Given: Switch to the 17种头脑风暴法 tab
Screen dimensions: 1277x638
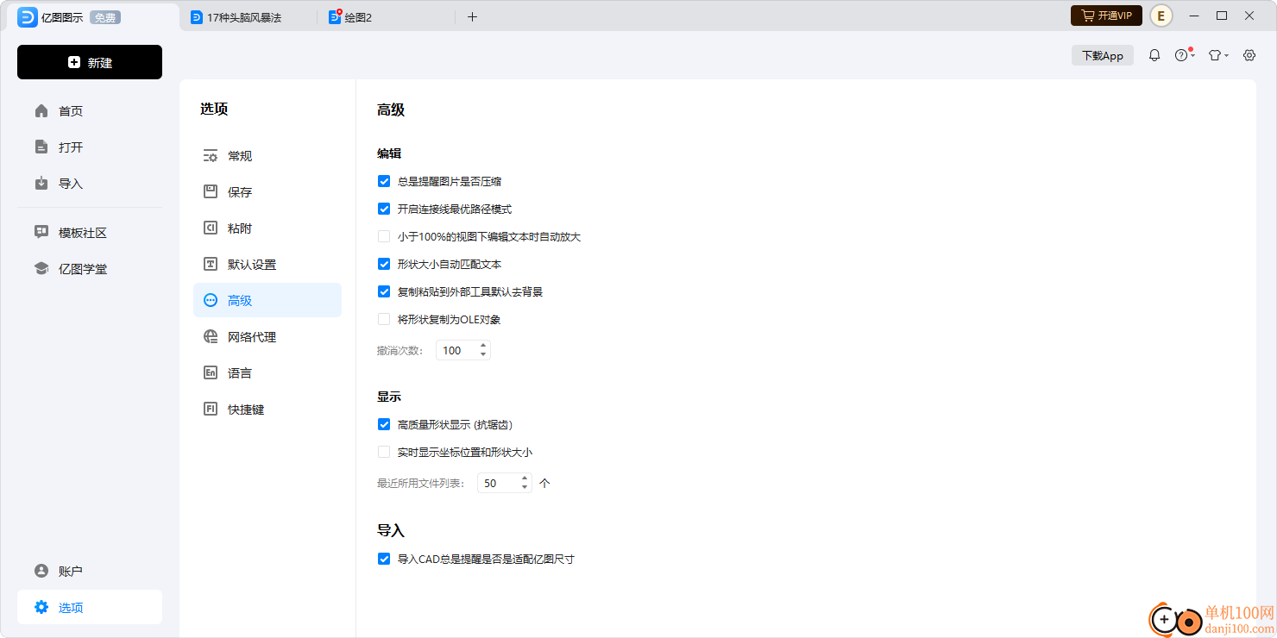Looking at the screenshot, I should (x=248, y=17).
